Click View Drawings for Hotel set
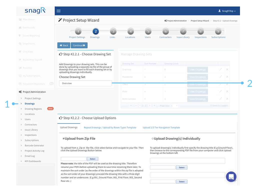Image resolution: width=256 pixels, height=192 pixels. (x=197, y=91)
